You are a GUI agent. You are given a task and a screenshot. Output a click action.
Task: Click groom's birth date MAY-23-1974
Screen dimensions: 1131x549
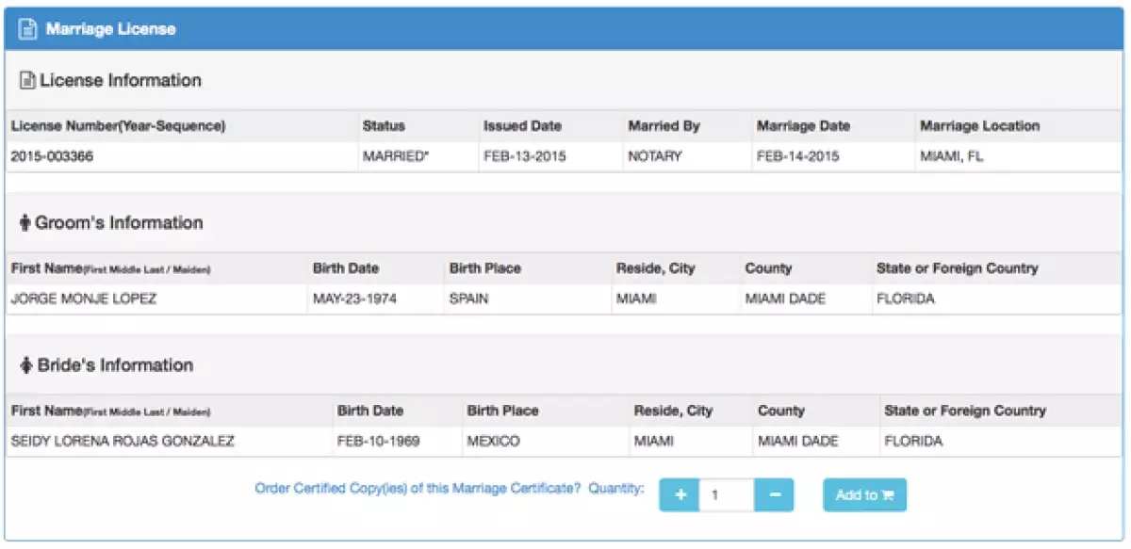pyautogui.click(x=354, y=299)
